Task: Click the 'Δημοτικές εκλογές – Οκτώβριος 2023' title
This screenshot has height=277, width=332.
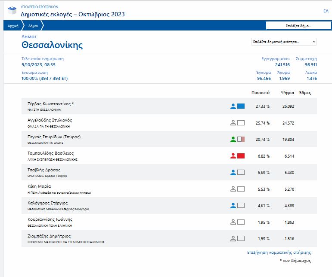Action: pos(73,14)
